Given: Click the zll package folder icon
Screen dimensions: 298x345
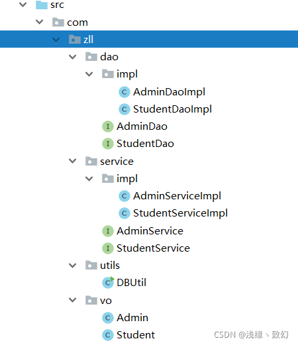Looking at the screenshot, I should (75, 39).
